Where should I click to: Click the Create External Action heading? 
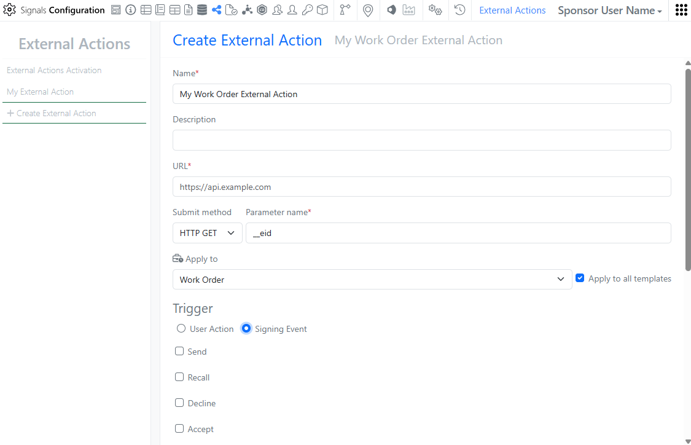point(248,40)
